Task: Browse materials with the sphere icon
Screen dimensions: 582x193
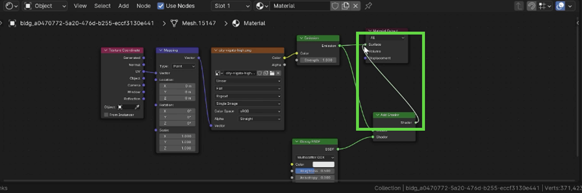Action: click(262, 6)
